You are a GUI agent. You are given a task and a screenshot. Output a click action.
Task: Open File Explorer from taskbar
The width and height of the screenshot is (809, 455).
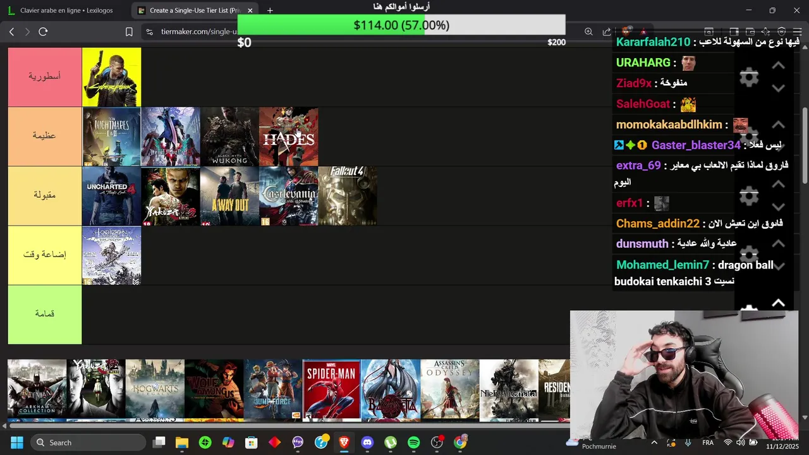click(182, 442)
